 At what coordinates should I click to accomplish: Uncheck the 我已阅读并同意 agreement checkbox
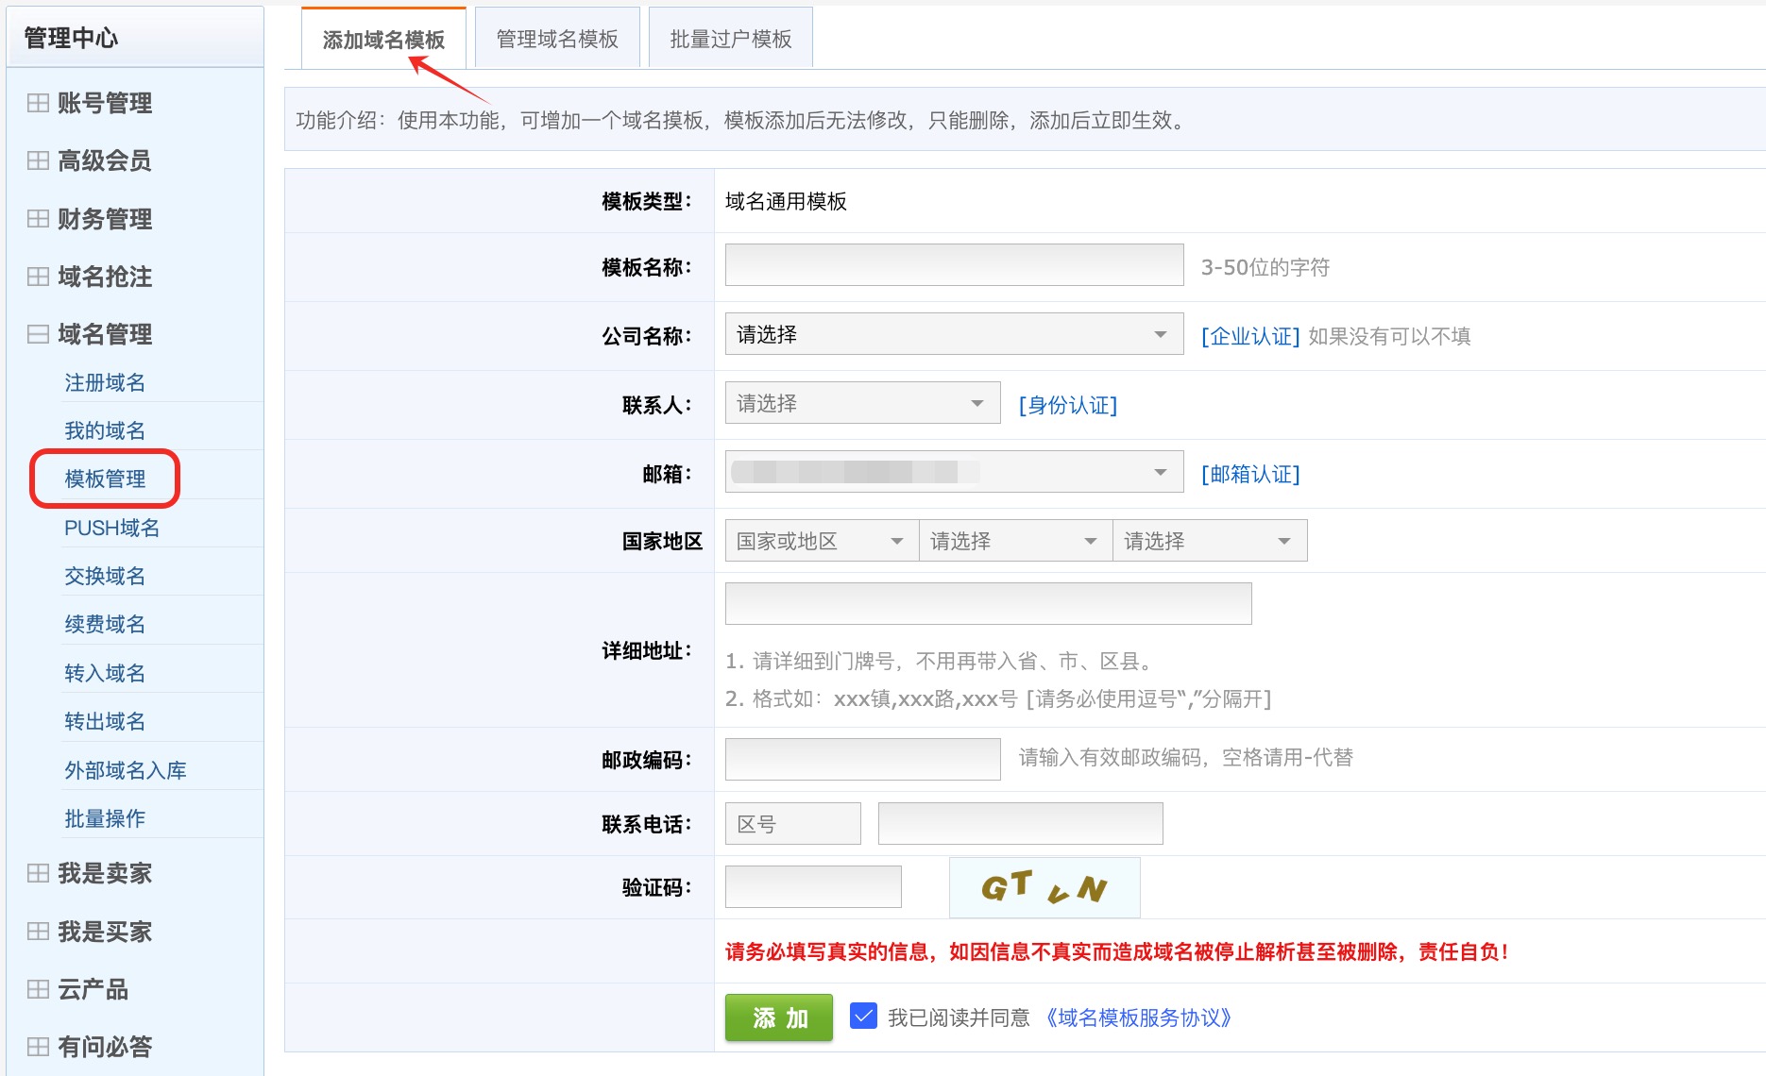click(x=863, y=1017)
